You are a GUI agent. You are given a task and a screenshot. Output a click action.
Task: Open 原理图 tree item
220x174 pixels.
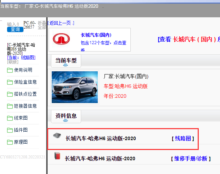coord(21,142)
